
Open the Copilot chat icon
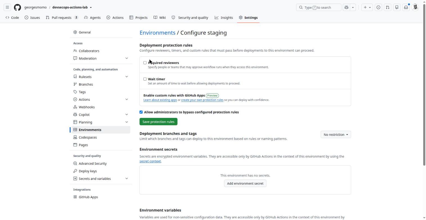[x=346, y=7]
